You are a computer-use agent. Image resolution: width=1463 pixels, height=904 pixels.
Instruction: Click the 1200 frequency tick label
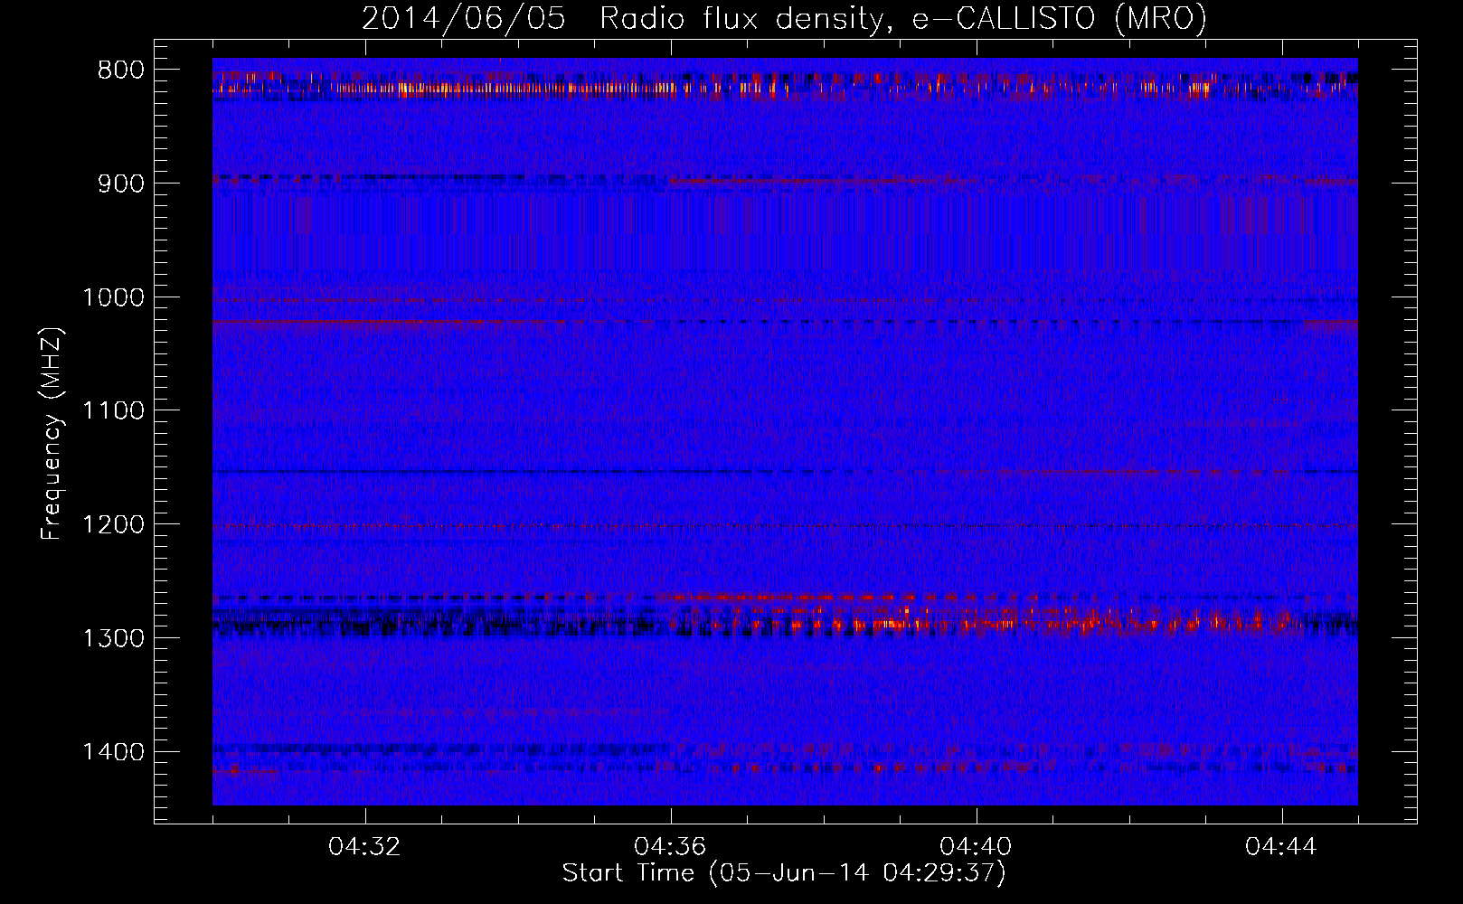[x=113, y=525]
